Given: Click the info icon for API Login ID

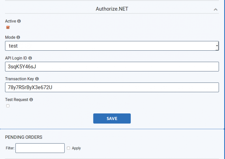Looking at the screenshot, I should pos(30,58).
